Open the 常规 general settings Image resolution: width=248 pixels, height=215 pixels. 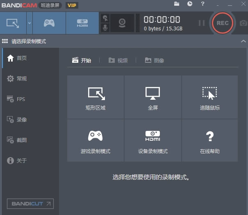point(31,78)
